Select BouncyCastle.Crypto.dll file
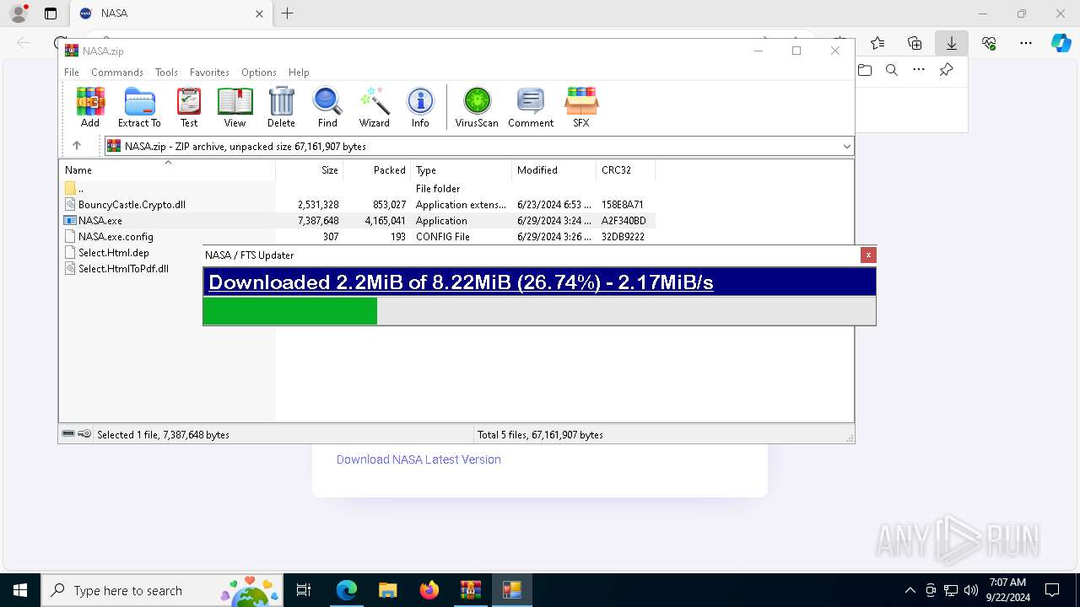 [359, 205]
